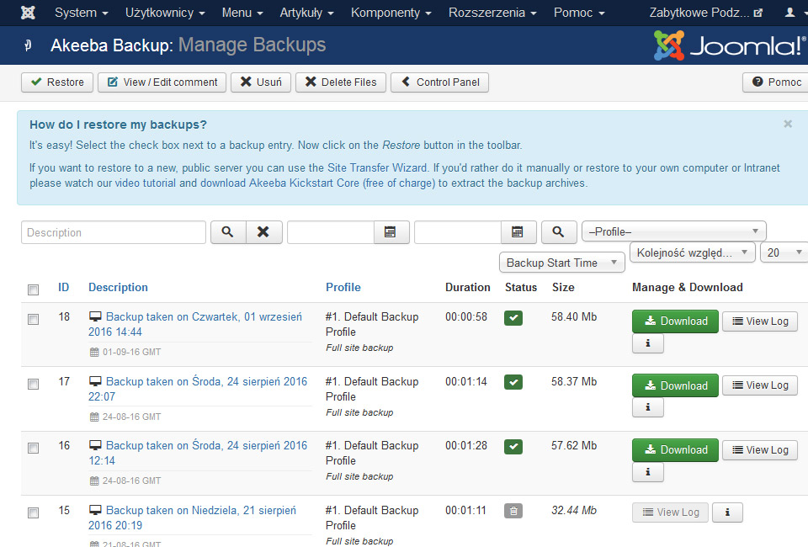
Task: Open the System menu
Action: [82, 13]
